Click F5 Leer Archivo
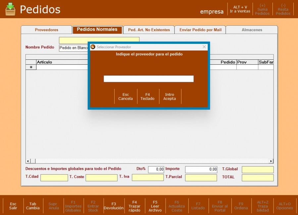Image resolution: width=298 pixels, height=215 pixels. 155,206
